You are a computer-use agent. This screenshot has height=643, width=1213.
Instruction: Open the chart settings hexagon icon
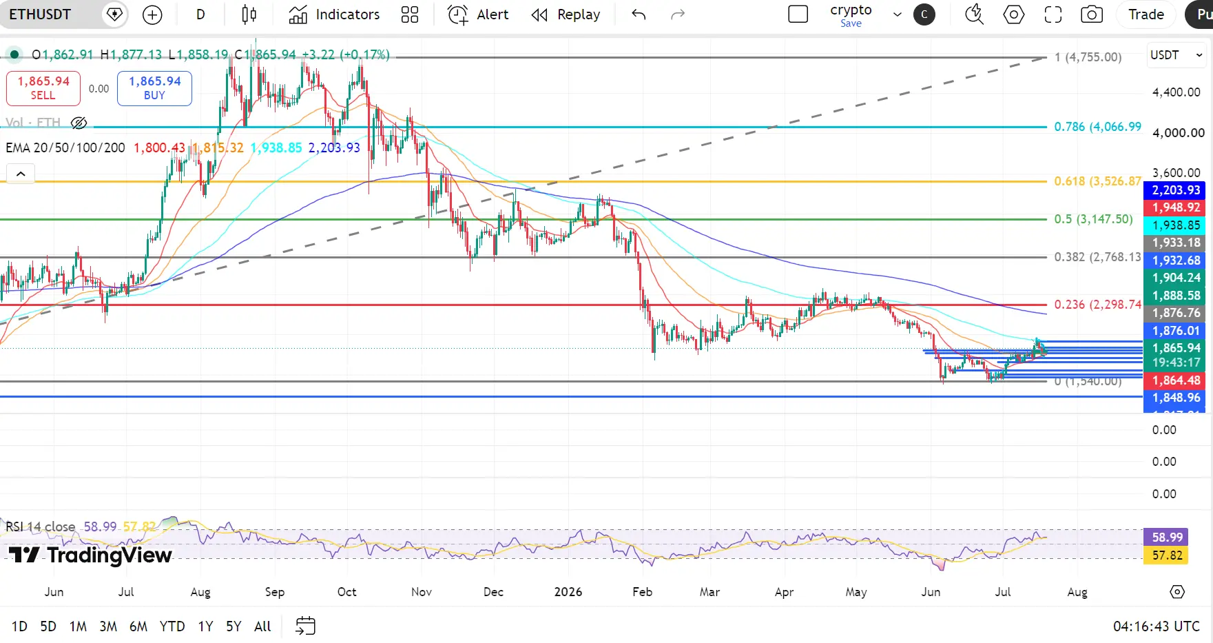1013,14
